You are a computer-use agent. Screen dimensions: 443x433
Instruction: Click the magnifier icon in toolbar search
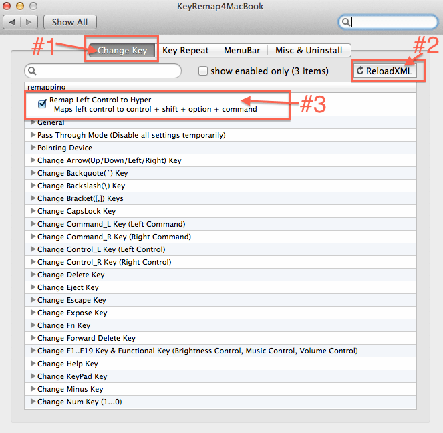point(347,22)
